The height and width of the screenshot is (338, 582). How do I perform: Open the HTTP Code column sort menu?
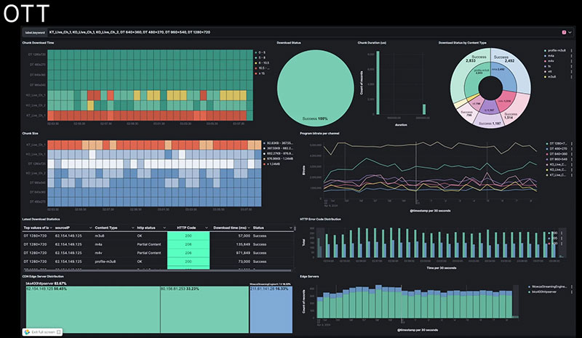point(206,228)
